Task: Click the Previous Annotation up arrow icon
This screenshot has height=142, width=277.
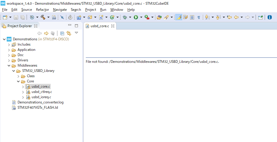Action: (x=218, y=17)
